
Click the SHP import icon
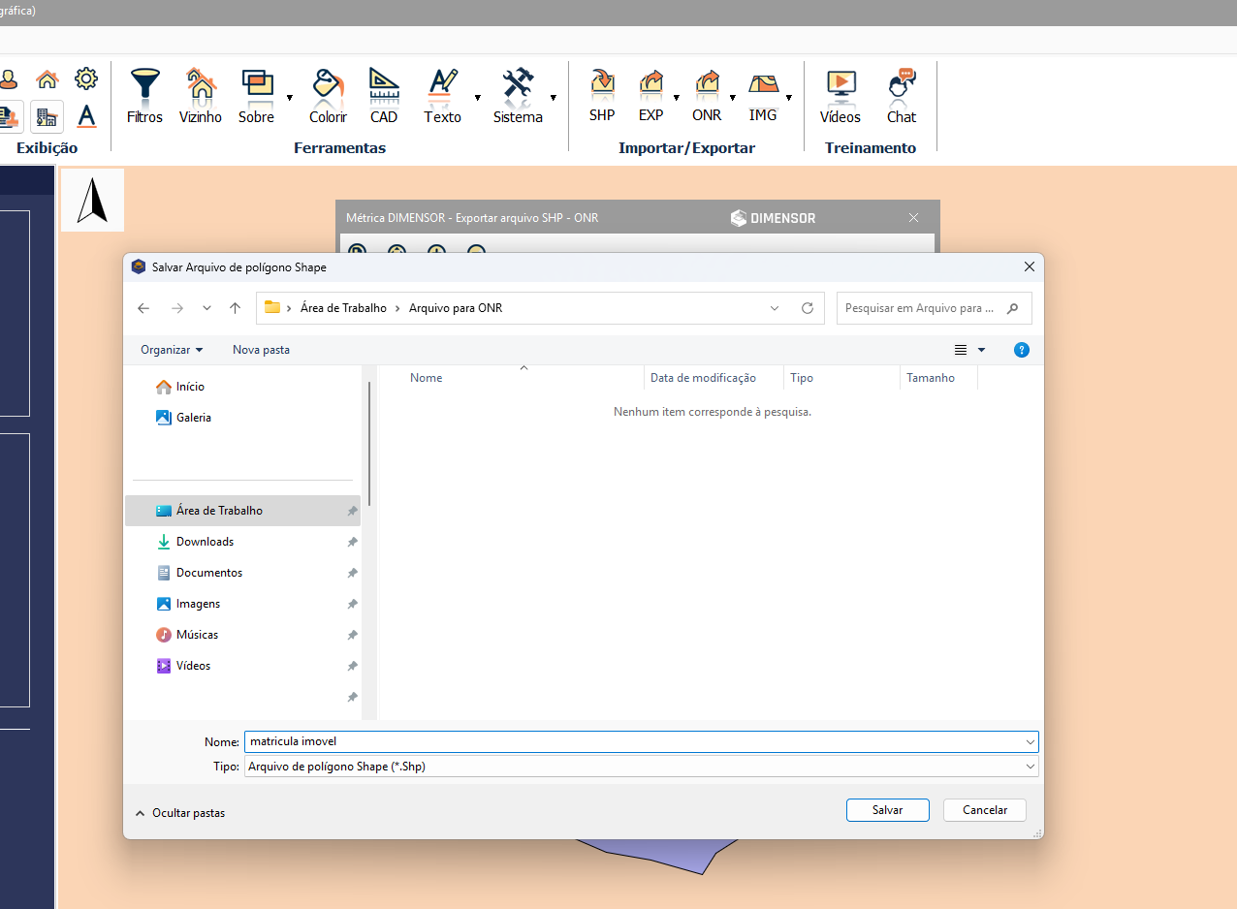click(602, 95)
